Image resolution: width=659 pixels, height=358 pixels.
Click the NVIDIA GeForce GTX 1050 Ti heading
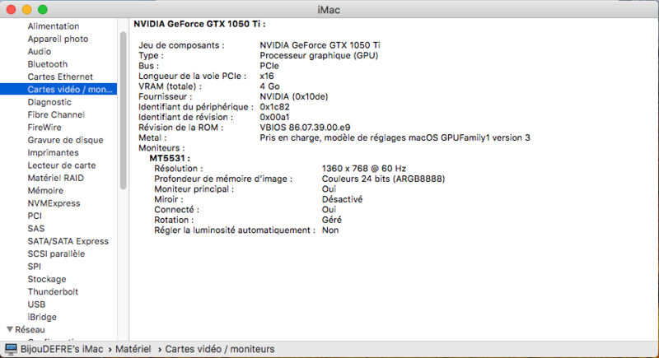pos(199,24)
